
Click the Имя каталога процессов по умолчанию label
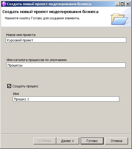[37, 60]
